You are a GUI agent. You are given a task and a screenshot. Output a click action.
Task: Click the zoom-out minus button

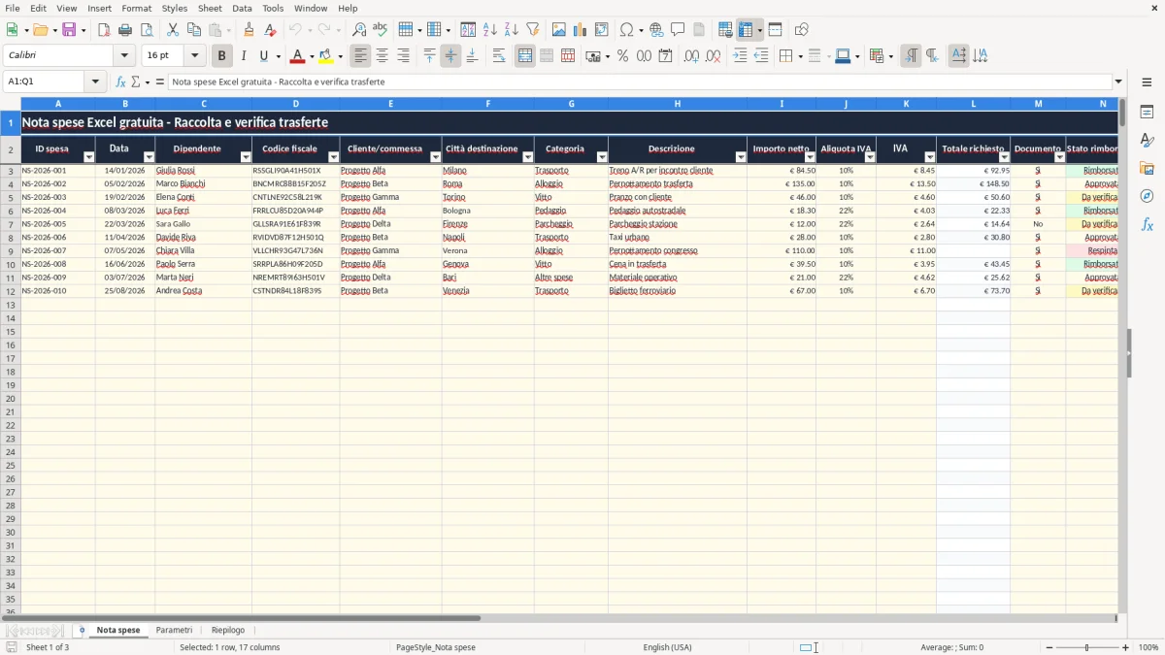pyautogui.click(x=1049, y=647)
